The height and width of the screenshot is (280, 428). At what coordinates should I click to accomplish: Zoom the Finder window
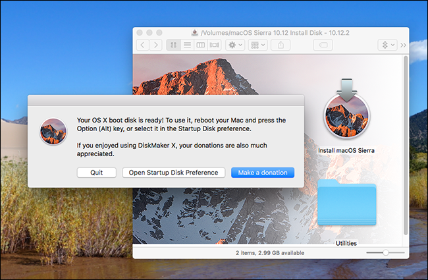point(159,33)
